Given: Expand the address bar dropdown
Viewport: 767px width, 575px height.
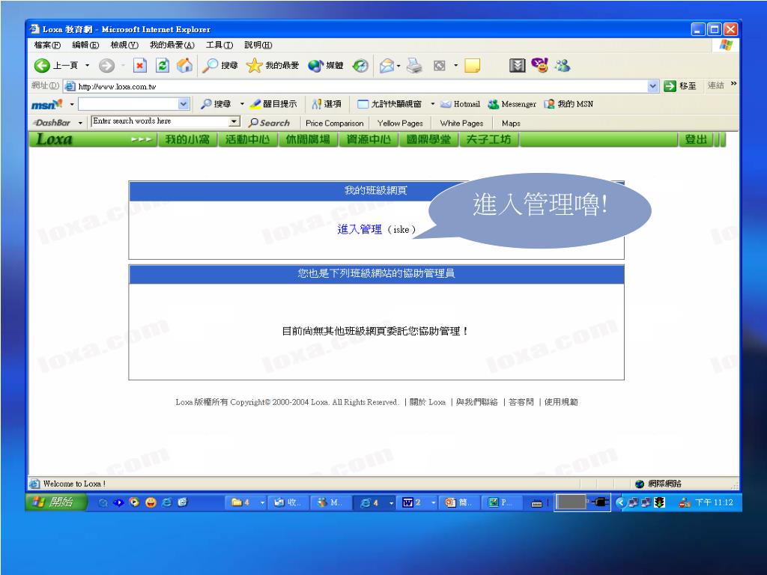Looking at the screenshot, I should tap(653, 87).
